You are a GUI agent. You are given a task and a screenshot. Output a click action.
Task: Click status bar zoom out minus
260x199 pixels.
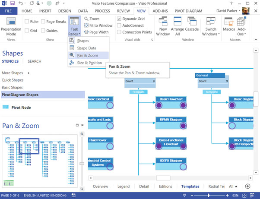click(x=192, y=196)
